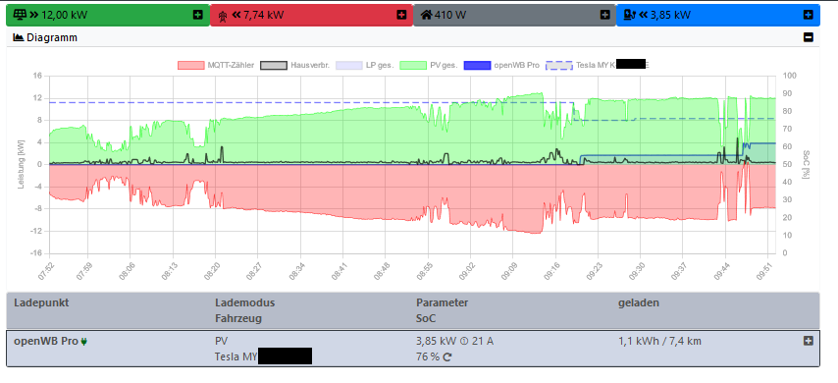The height and width of the screenshot is (383, 838).
Task: Click the solar panel icon in green card
Action: click(21, 15)
